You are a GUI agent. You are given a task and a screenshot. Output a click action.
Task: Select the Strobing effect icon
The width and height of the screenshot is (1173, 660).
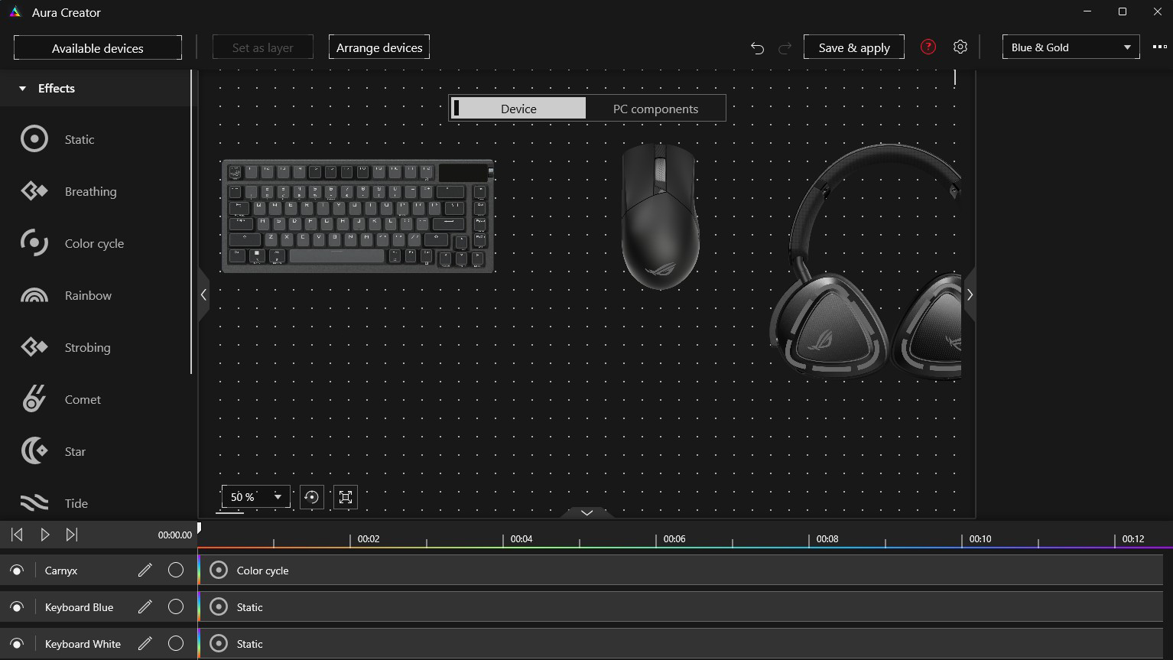pos(34,347)
